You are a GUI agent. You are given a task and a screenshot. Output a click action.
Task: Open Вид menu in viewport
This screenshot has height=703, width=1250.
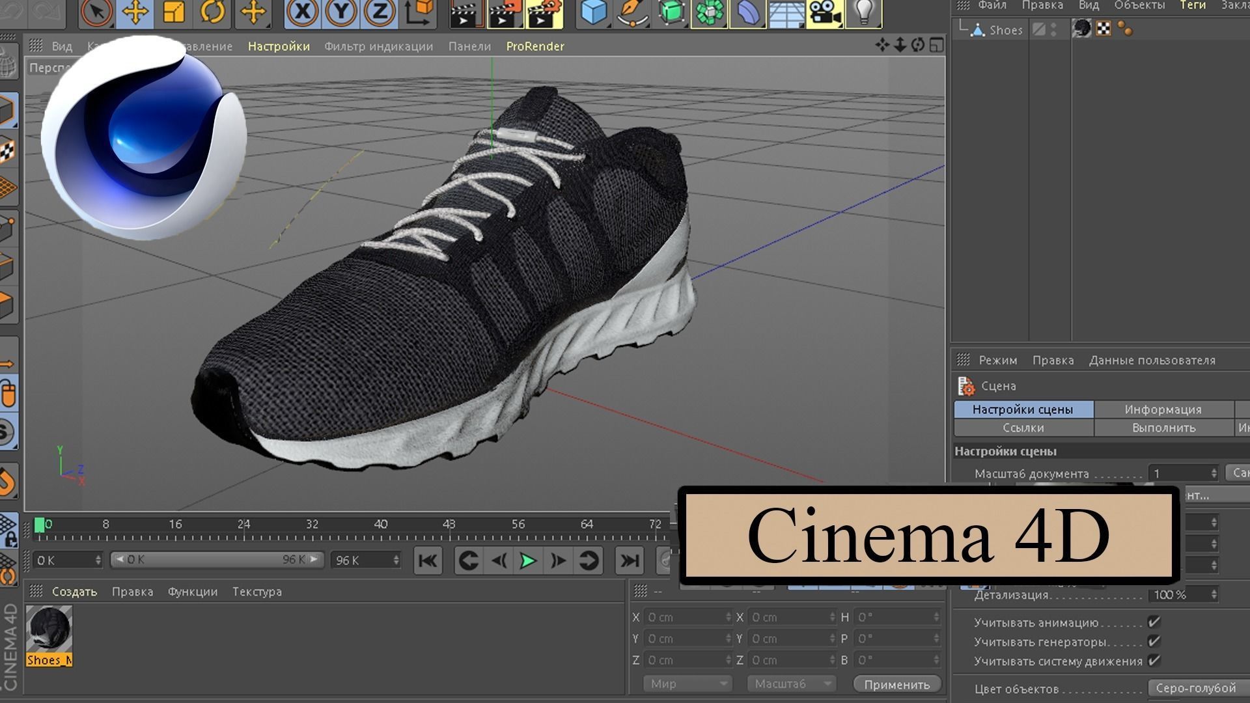pyautogui.click(x=62, y=46)
